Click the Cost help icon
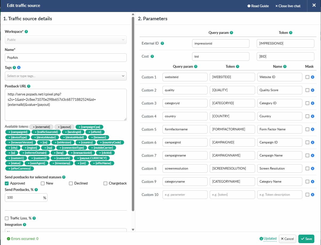321x245 pixels. [x=152, y=57]
